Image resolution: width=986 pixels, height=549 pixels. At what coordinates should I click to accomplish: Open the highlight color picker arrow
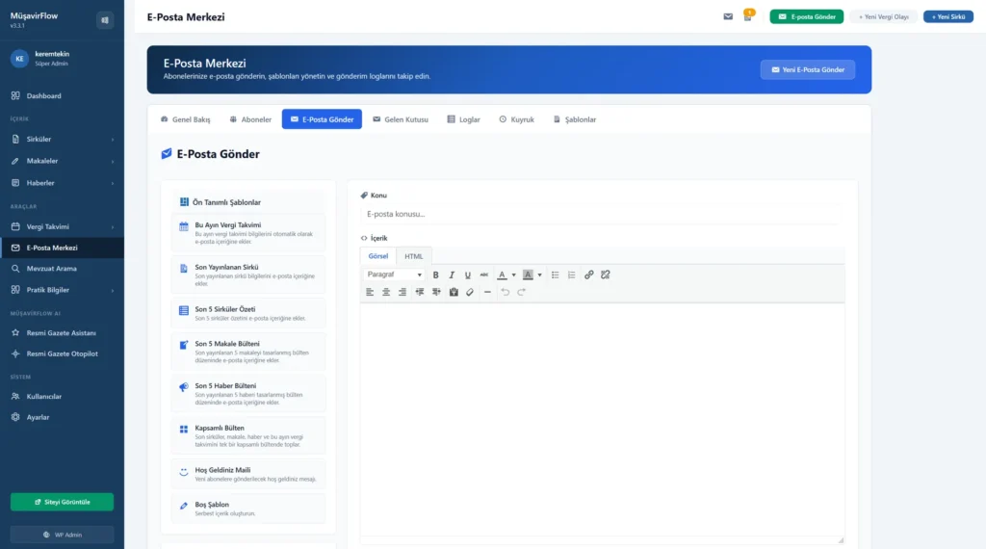pos(539,274)
